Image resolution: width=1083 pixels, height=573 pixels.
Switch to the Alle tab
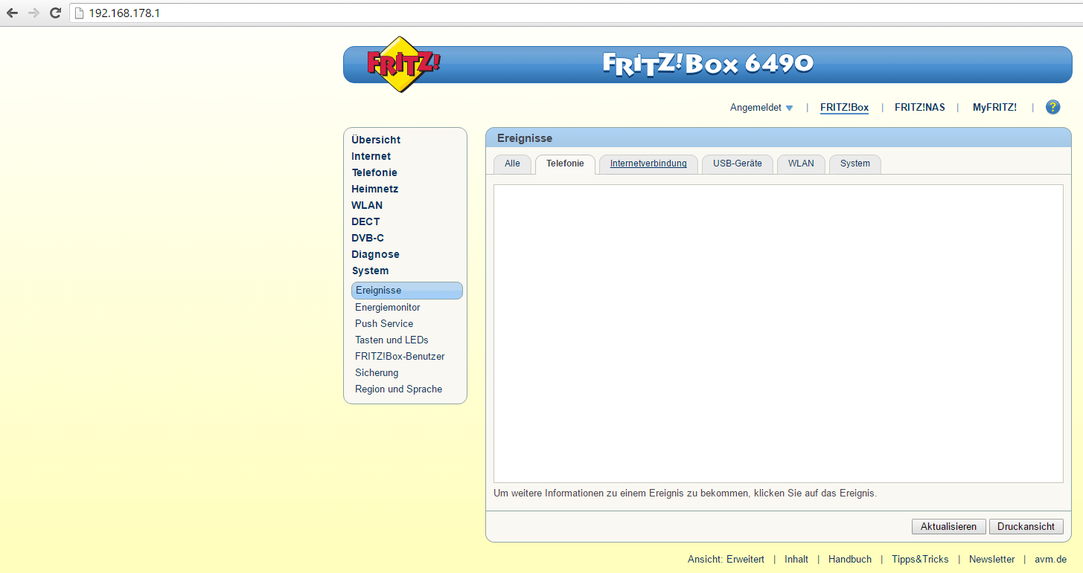pyautogui.click(x=512, y=164)
